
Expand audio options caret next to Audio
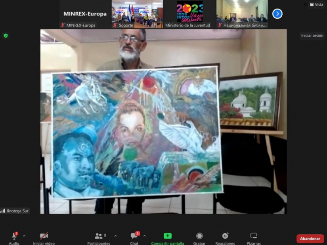point(24,236)
